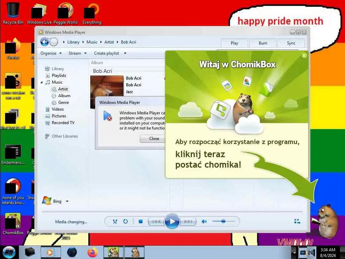Open the Organize menu
345x259 pixels.
[51, 53]
